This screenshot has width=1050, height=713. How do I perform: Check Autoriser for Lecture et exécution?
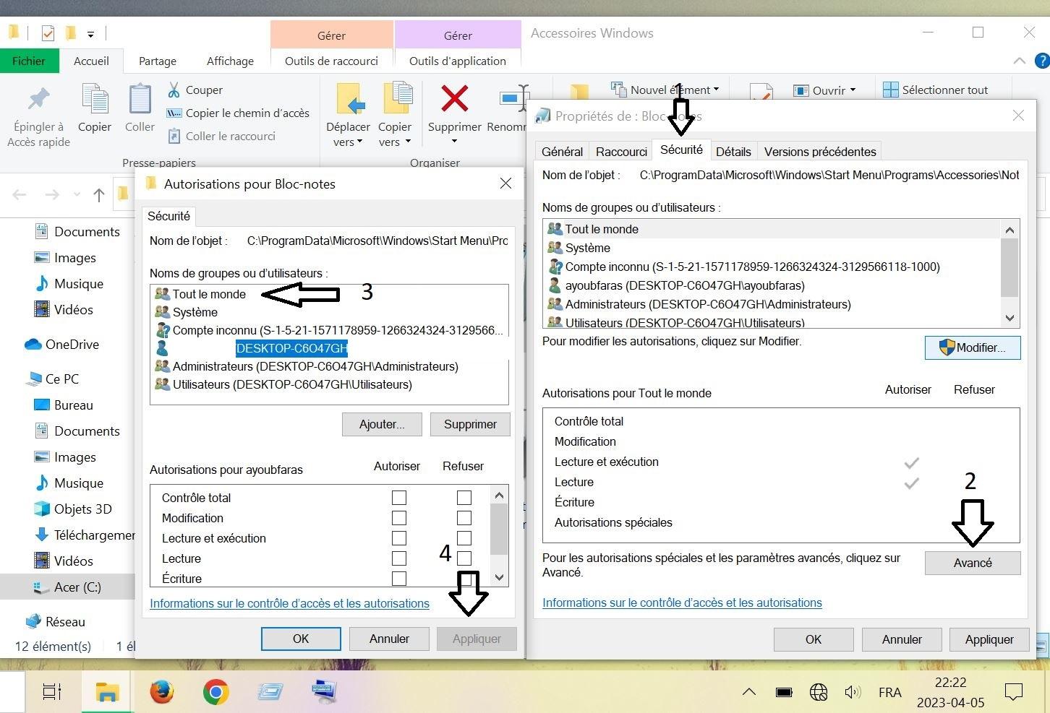(398, 538)
